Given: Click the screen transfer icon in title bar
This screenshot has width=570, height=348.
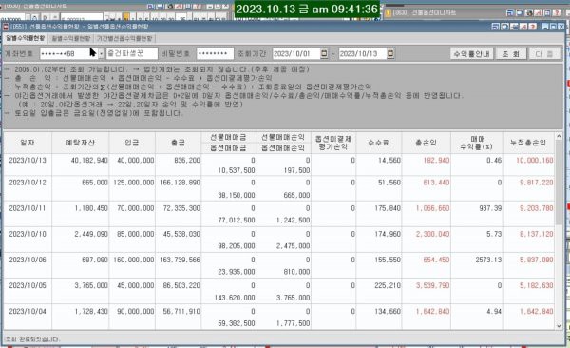Looking at the screenshot, I should click(x=514, y=27).
